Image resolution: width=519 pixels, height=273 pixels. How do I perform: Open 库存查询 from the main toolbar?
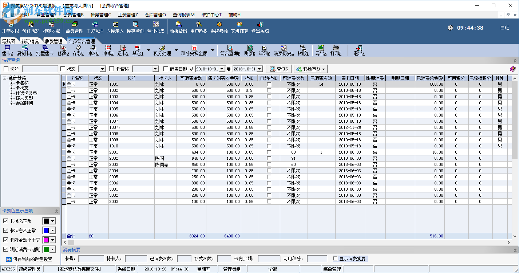pyautogui.click(x=135, y=27)
